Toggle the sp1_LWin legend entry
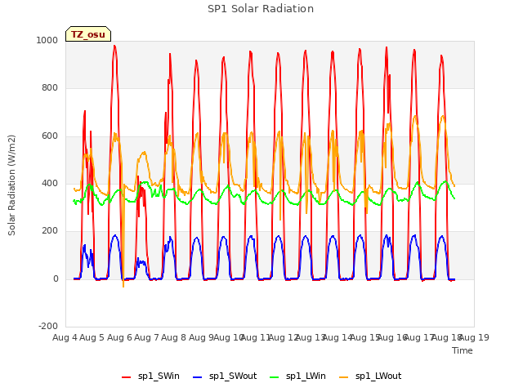This screenshot has width=523, height=392. click(x=297, y=376)
